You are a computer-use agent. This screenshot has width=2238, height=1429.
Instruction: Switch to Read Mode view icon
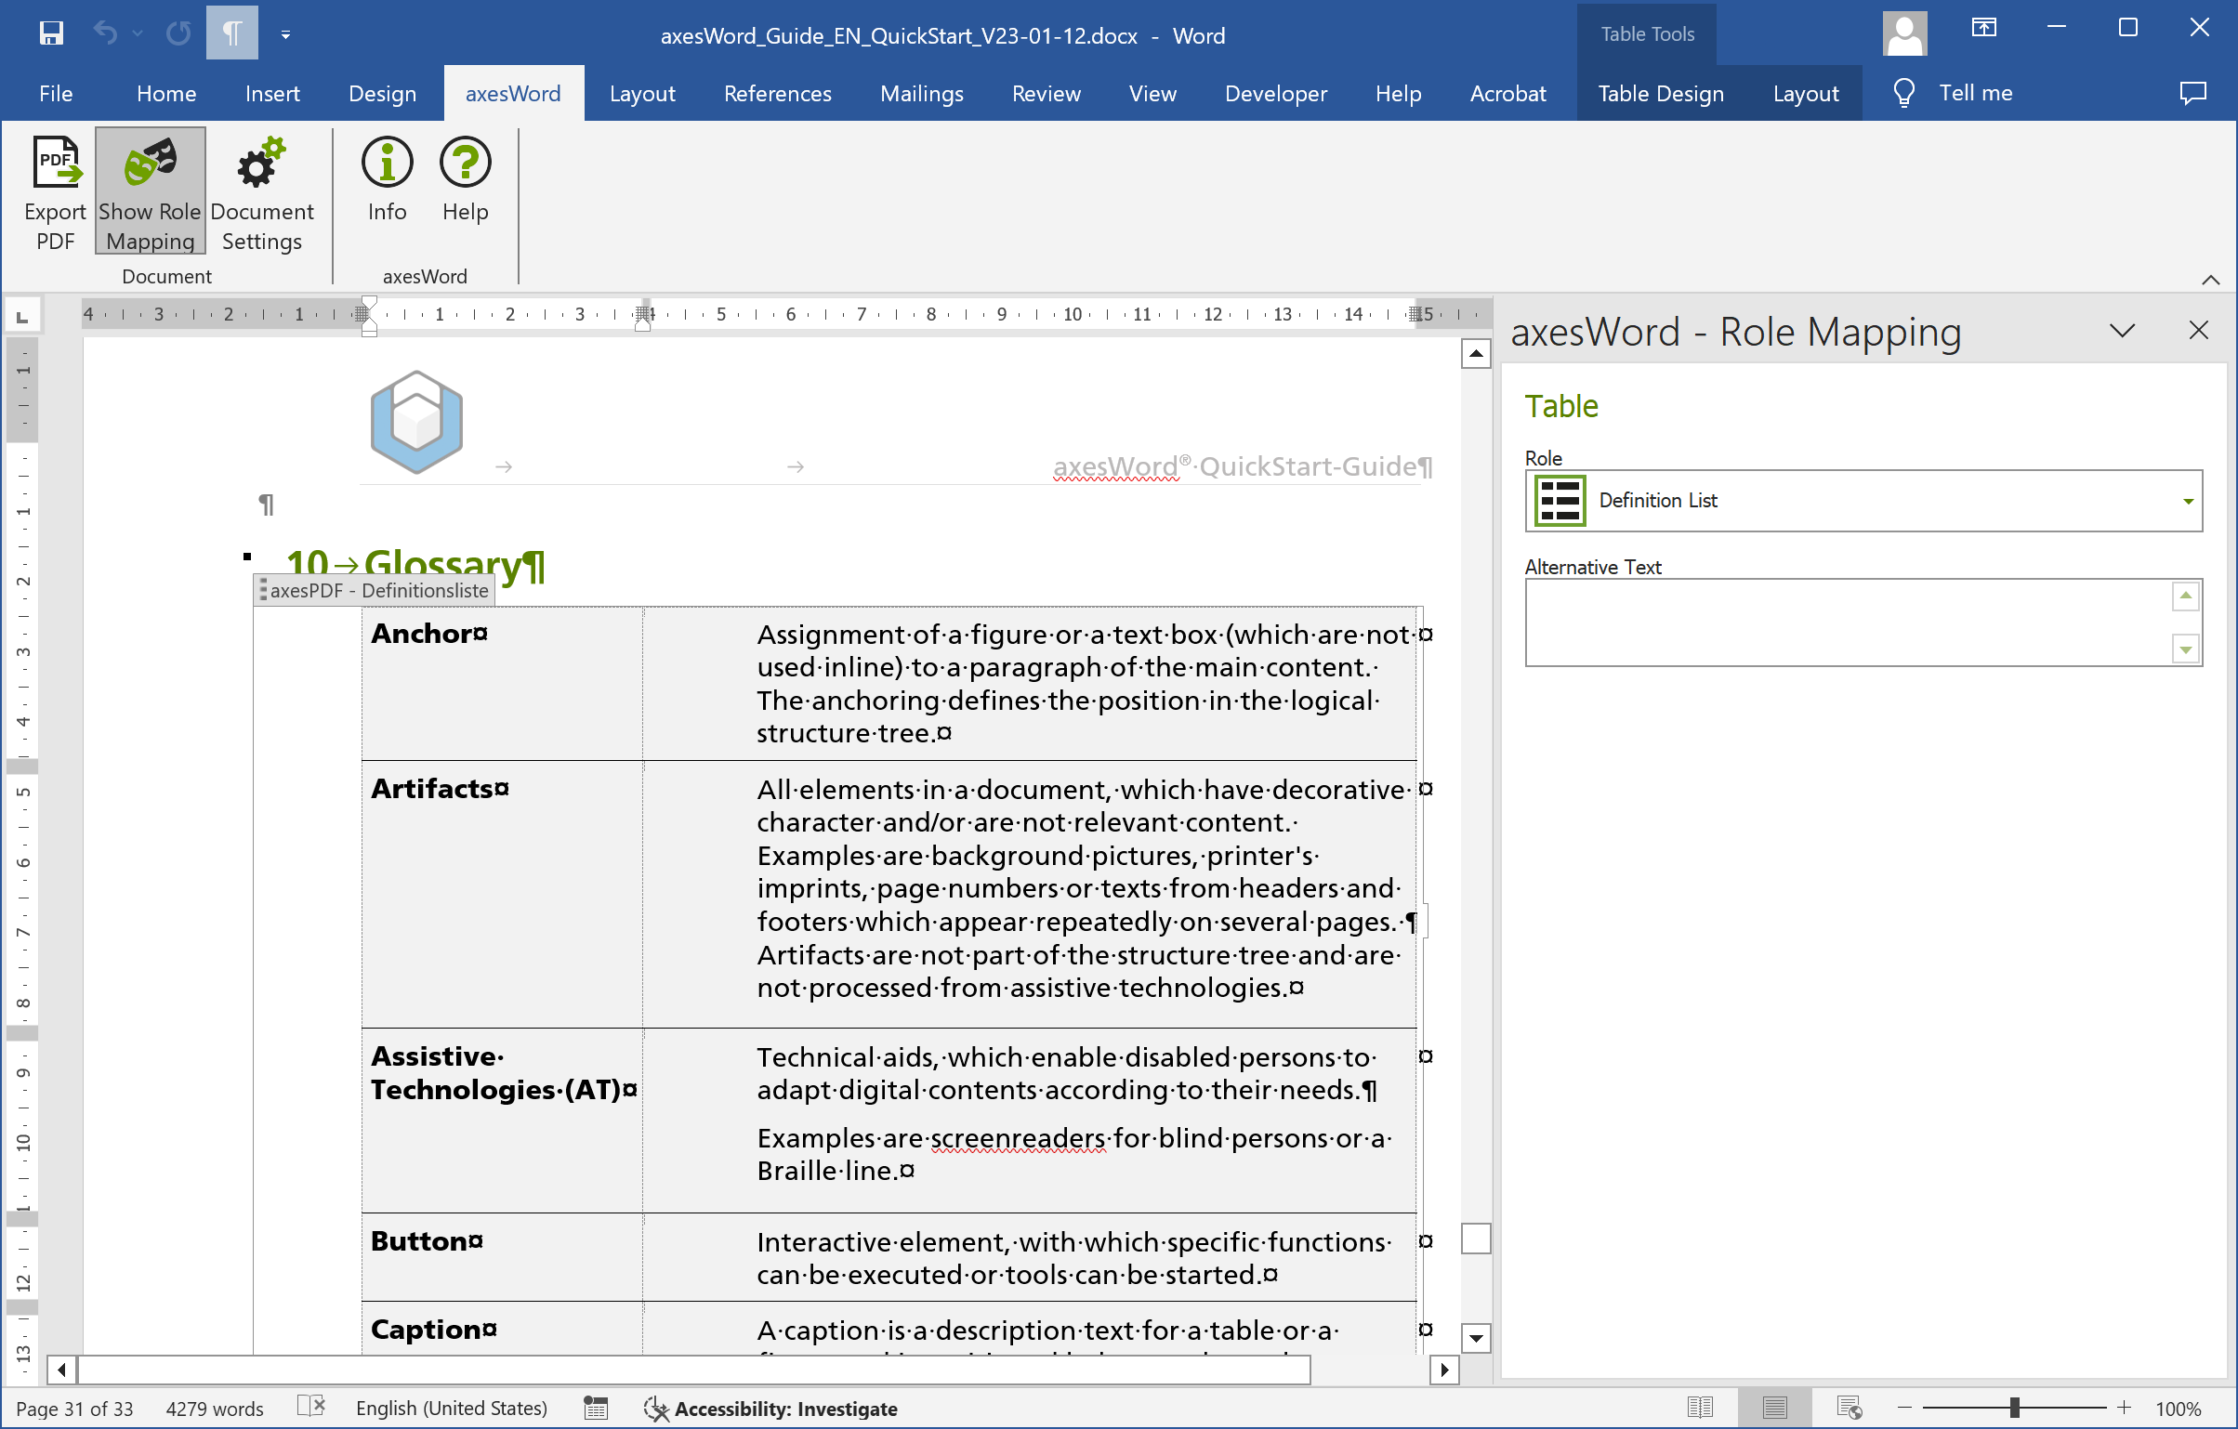[x=1700, y=1409]
